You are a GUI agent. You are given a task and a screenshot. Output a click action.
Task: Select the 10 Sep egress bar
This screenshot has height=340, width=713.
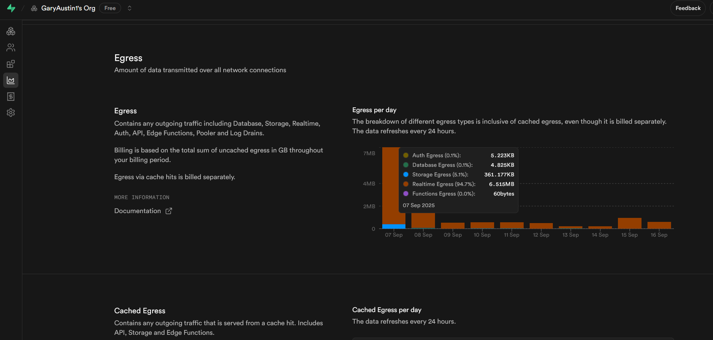click(x=482, y=225)
